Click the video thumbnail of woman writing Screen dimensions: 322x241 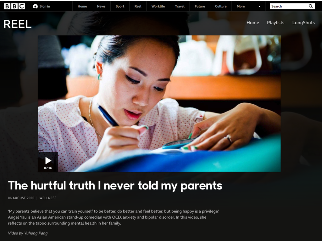click(x=159, y=103)
